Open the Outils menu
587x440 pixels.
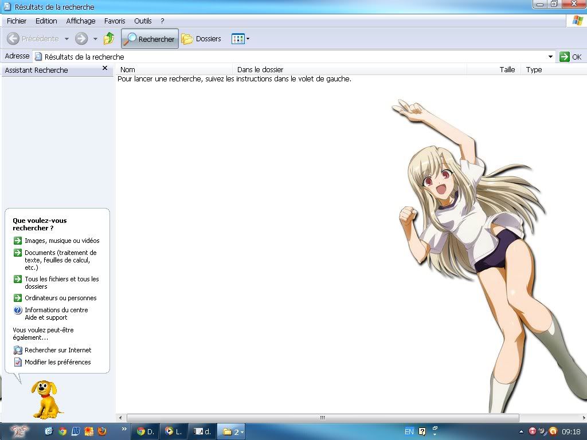pos(143,21)
